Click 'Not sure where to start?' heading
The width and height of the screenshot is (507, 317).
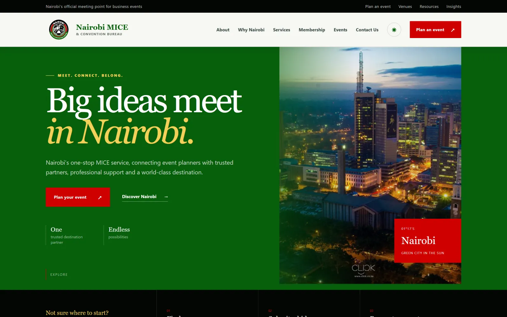[x=77, y=313]
